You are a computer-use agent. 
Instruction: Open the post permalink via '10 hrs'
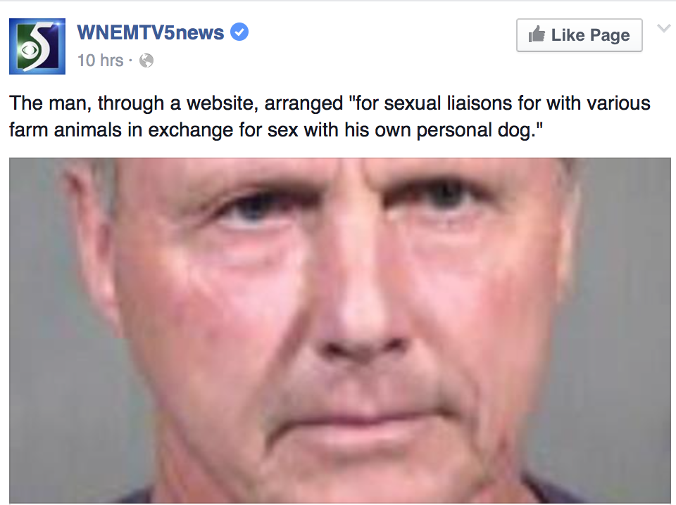pyautogui.click(x=100, y=60)
